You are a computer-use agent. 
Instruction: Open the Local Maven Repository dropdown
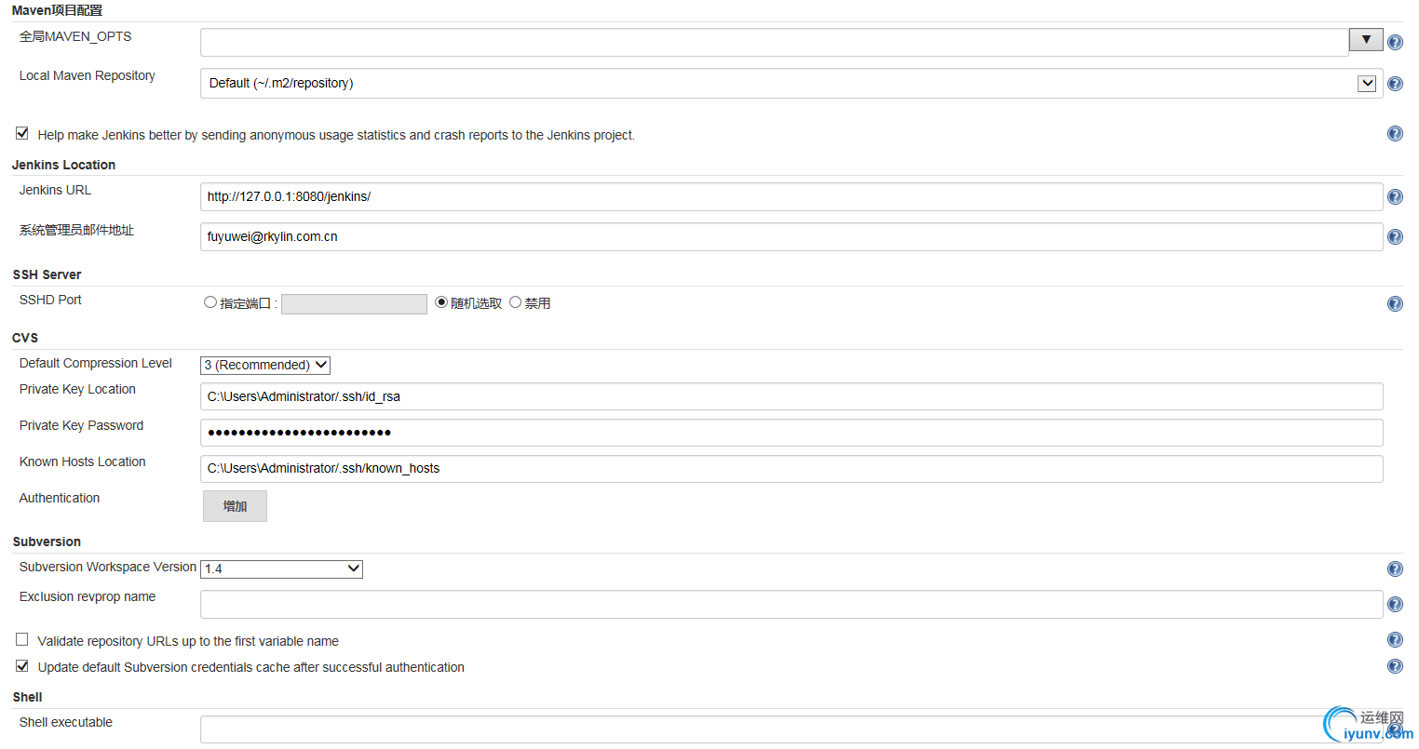pos(791,83)
